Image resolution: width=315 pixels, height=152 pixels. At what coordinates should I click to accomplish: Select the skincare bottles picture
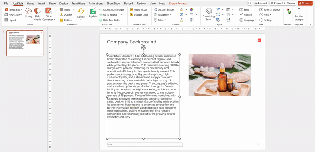(220, 75)
